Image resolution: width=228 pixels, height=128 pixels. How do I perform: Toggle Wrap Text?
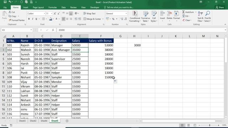[x=89, y=14]
